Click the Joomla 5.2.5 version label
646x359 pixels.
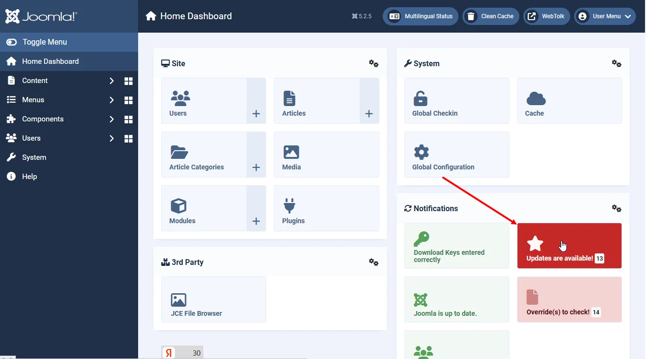[x=362, y=16]
